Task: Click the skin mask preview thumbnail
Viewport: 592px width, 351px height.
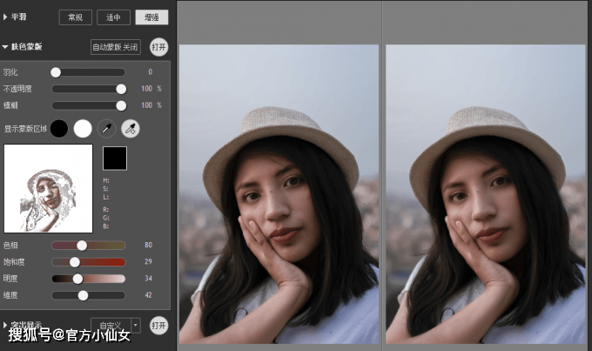Action: point(49,188)
